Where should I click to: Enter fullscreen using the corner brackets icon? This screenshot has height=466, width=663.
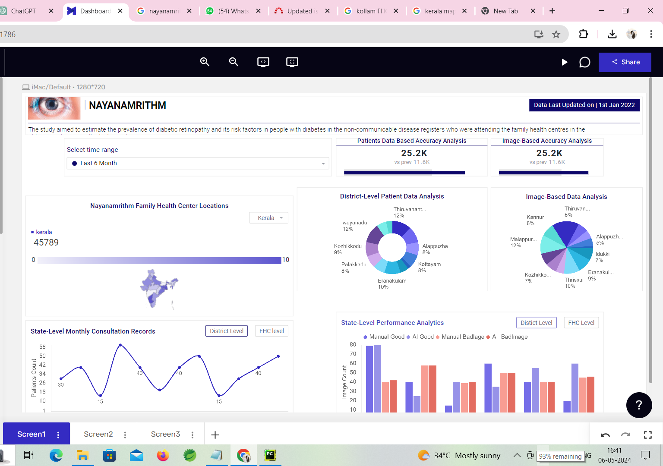(647, 435)
